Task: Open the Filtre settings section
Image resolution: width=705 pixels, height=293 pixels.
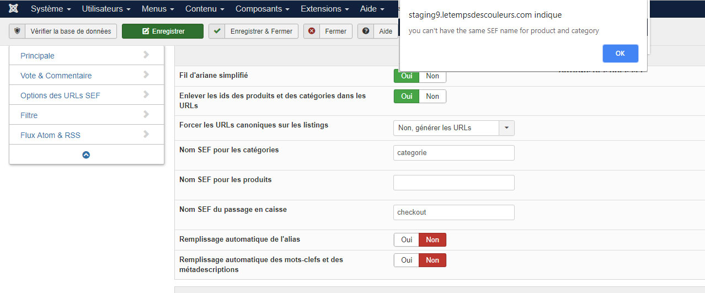Action: coord(29,115)
